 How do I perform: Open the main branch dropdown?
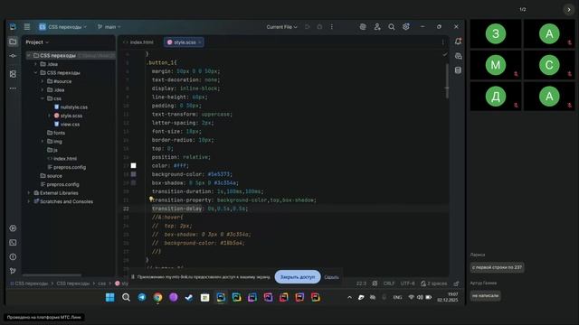pyautogui.click(x=109, y=27)
